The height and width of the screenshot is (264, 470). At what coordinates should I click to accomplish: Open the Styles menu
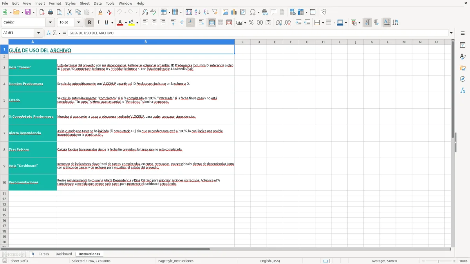click(x=70, y=3)
